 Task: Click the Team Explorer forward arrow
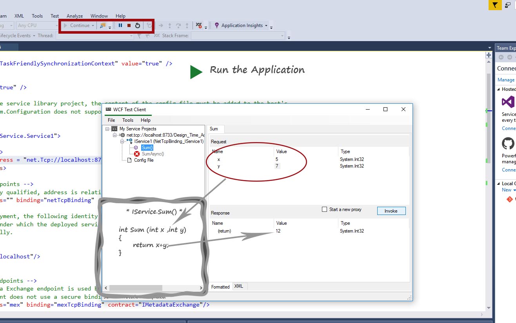tap(509, 57)
